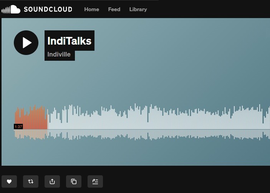Image resolution: width=270 pixels, height=193 pixels.
Task: Click the SoundCloud cloud logo icon
Action: click(11, 9)
